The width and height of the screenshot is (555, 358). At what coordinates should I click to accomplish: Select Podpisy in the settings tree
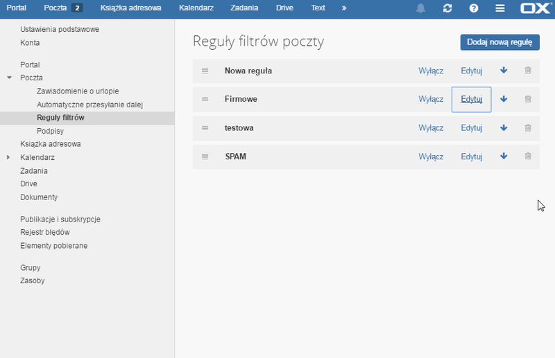(50, 131)
